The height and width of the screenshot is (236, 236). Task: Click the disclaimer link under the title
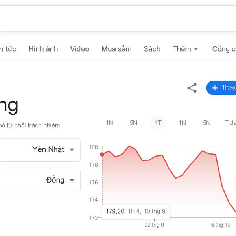point(30,125)
